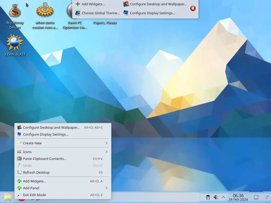Open Choose Global Theme in the top toolbar

97,13
